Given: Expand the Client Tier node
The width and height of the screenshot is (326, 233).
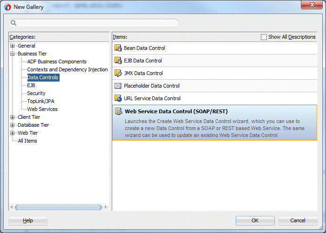Looking at the screenshot, I should click(x=13, y=117).
